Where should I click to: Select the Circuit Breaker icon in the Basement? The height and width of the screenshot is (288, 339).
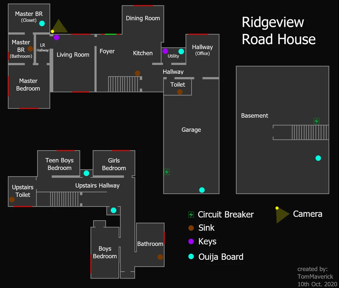(317, 121)
